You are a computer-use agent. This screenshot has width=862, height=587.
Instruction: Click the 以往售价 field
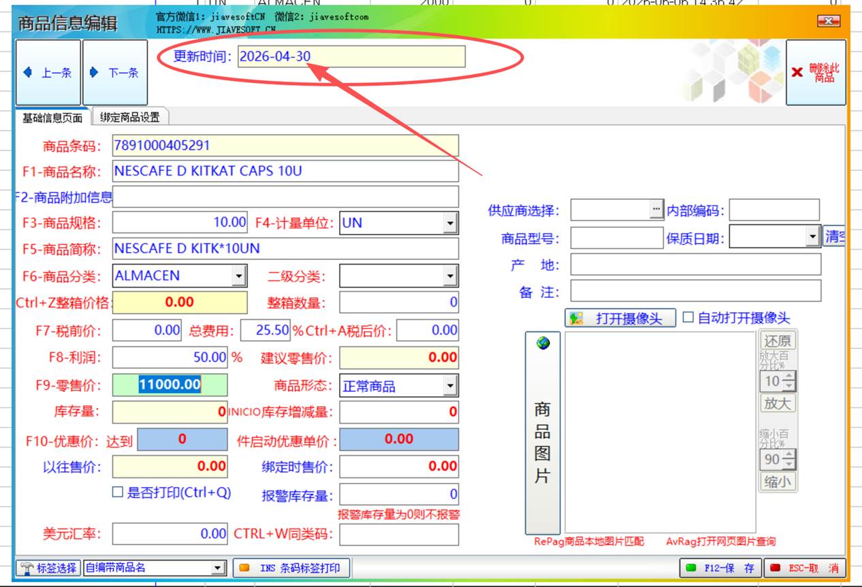tap(170, 467)
